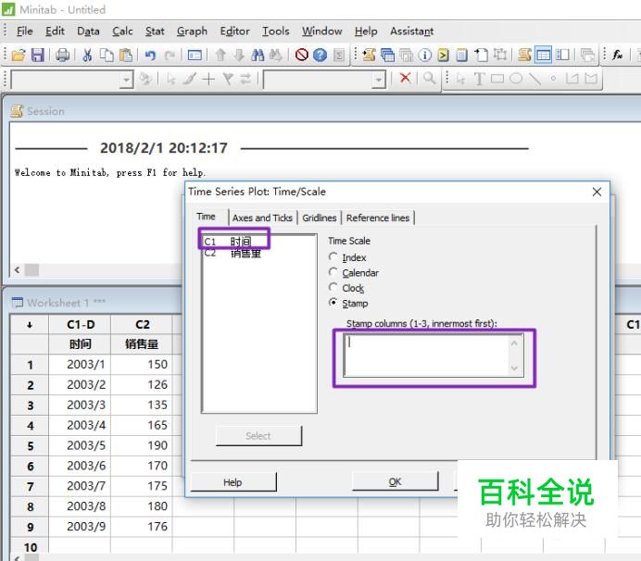Image resolution: width=641 pixels, height=561 pixels.
Task: Open the first empty toolbar combo box
Action: tap(72, 80)
